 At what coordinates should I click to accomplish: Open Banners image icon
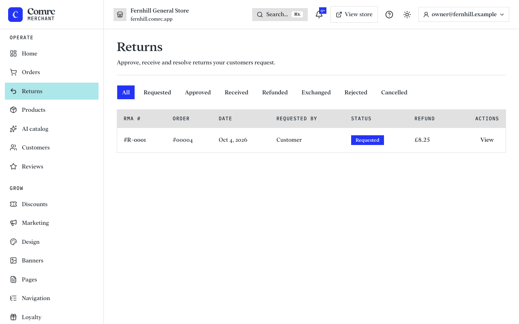click(13, 260)
